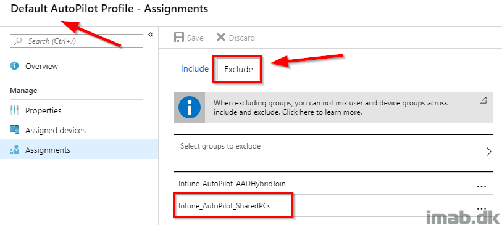Switch to the Include tab

pos(195,68)
